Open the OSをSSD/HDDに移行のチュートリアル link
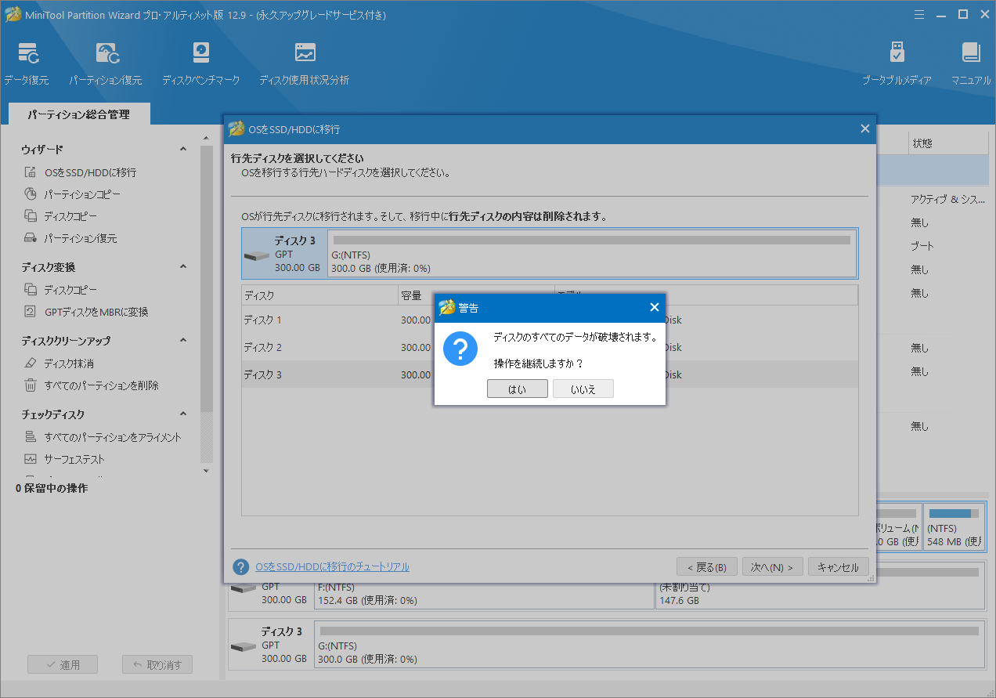This screenshot has width=996, height=698. (x=332, y=567)
